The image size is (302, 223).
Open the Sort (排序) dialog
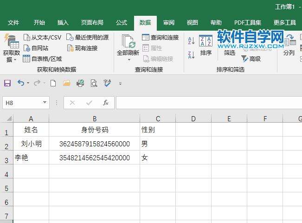click(x=206, y=45)
